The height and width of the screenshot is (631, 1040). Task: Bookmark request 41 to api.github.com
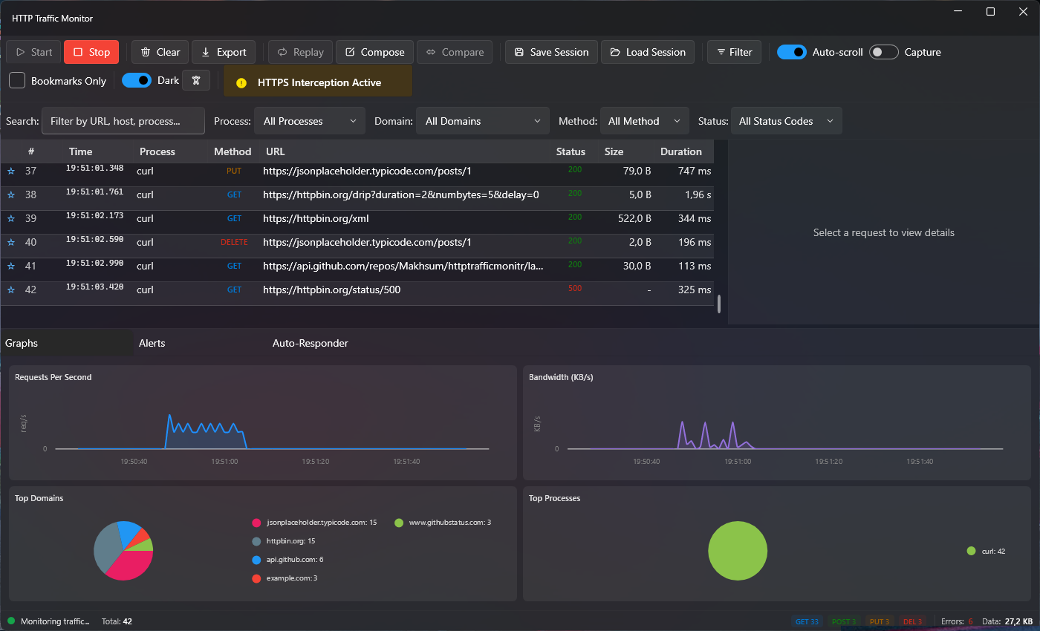pyautogui.click(x=11, y=267)
